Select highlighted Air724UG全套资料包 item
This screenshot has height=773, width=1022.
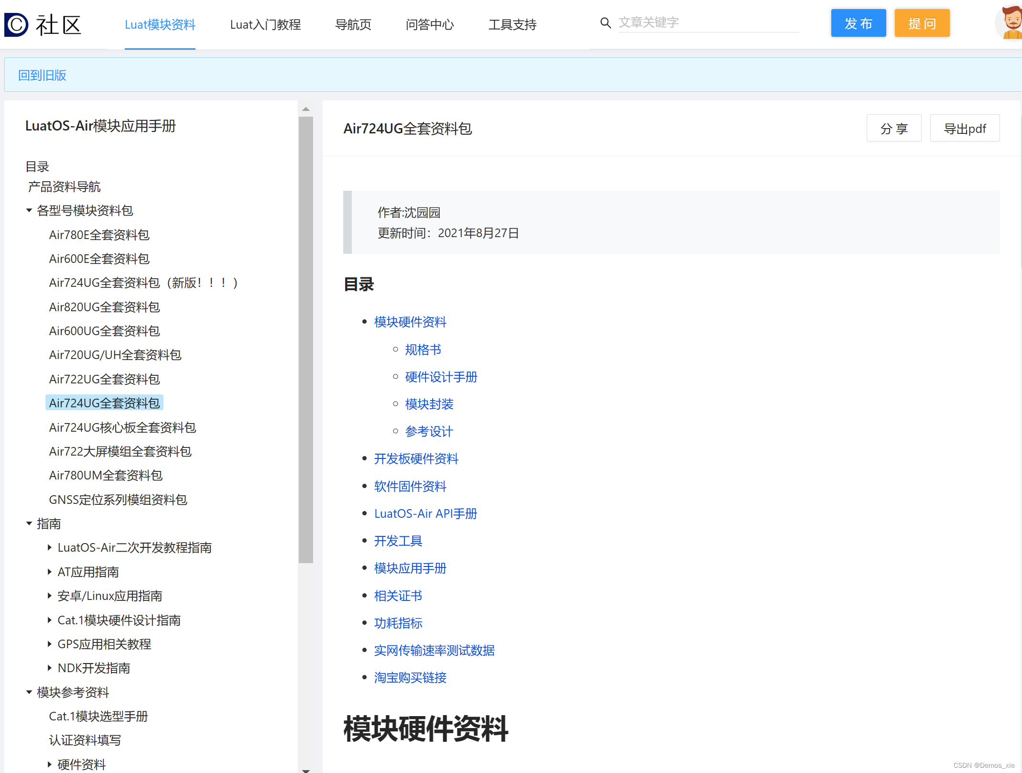104,403
